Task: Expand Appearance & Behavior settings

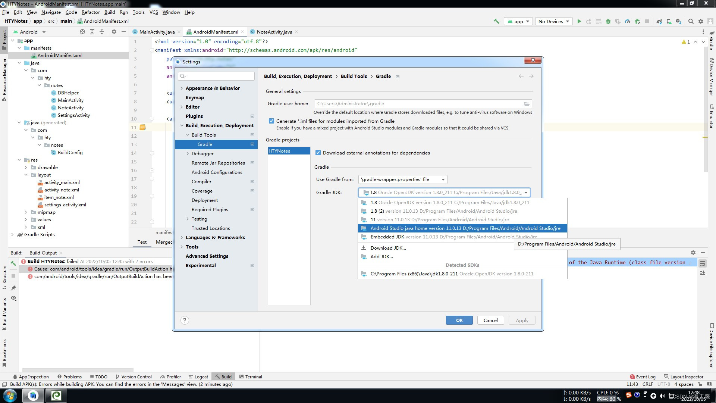Action: 182,88
